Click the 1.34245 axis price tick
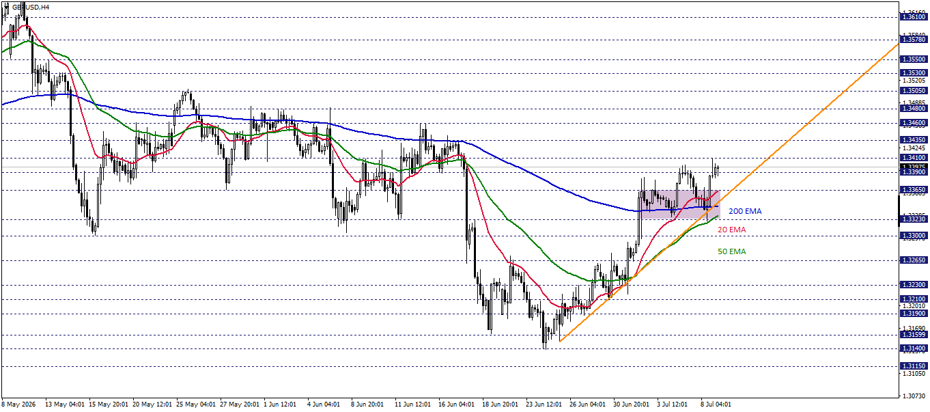 (914, 148)
